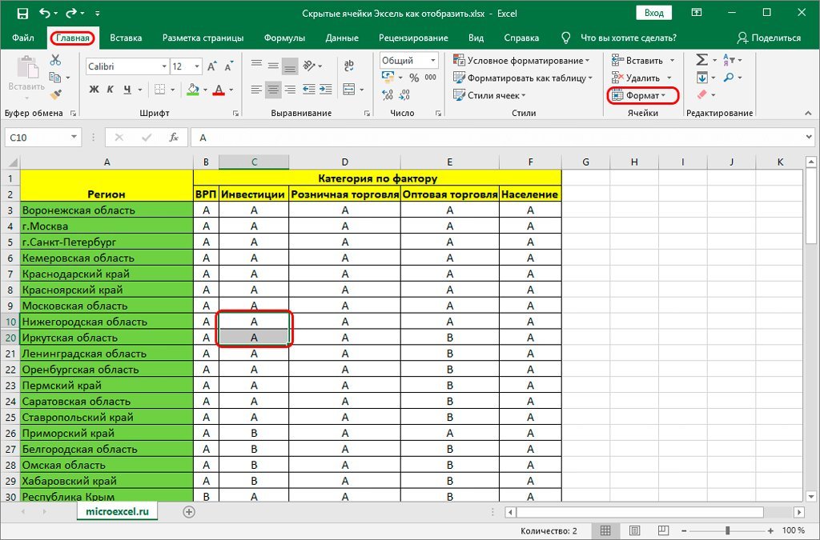820x540 pixels.
Task: Click the Insert Function fx icon
Action: [173, 138]
